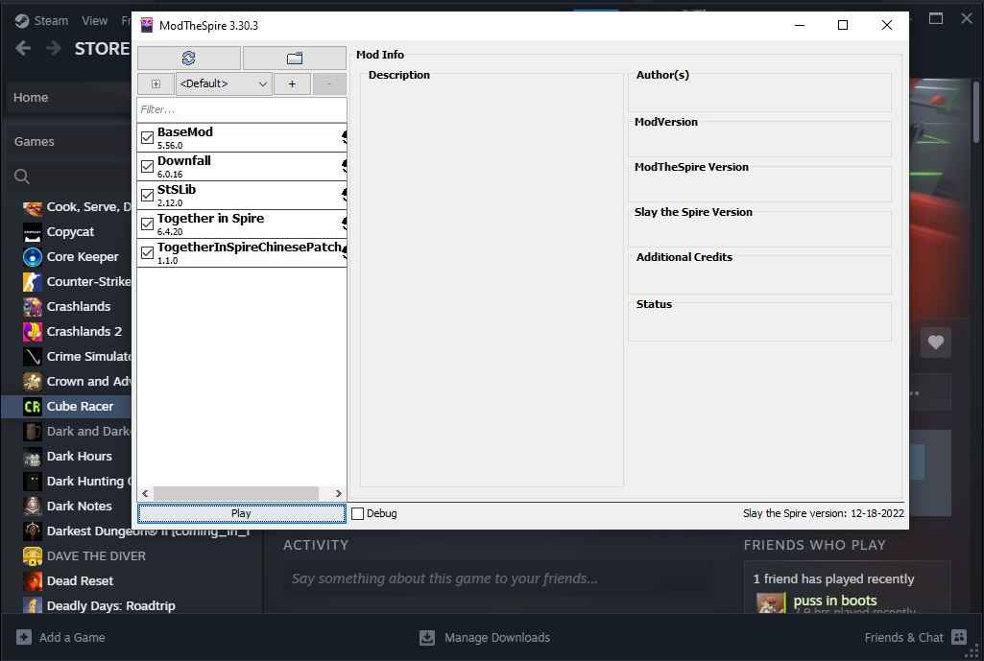This screenshot has width=984, height=661.
Task: Open the mods folder icon button
Action: coord(295,58)
